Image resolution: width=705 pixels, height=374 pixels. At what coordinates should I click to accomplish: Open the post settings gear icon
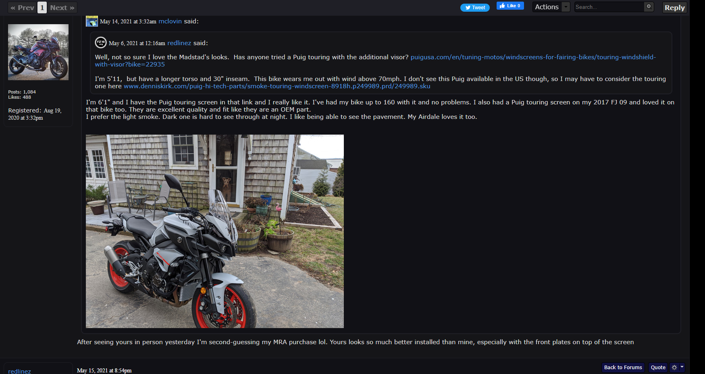[x=674, y=368]
